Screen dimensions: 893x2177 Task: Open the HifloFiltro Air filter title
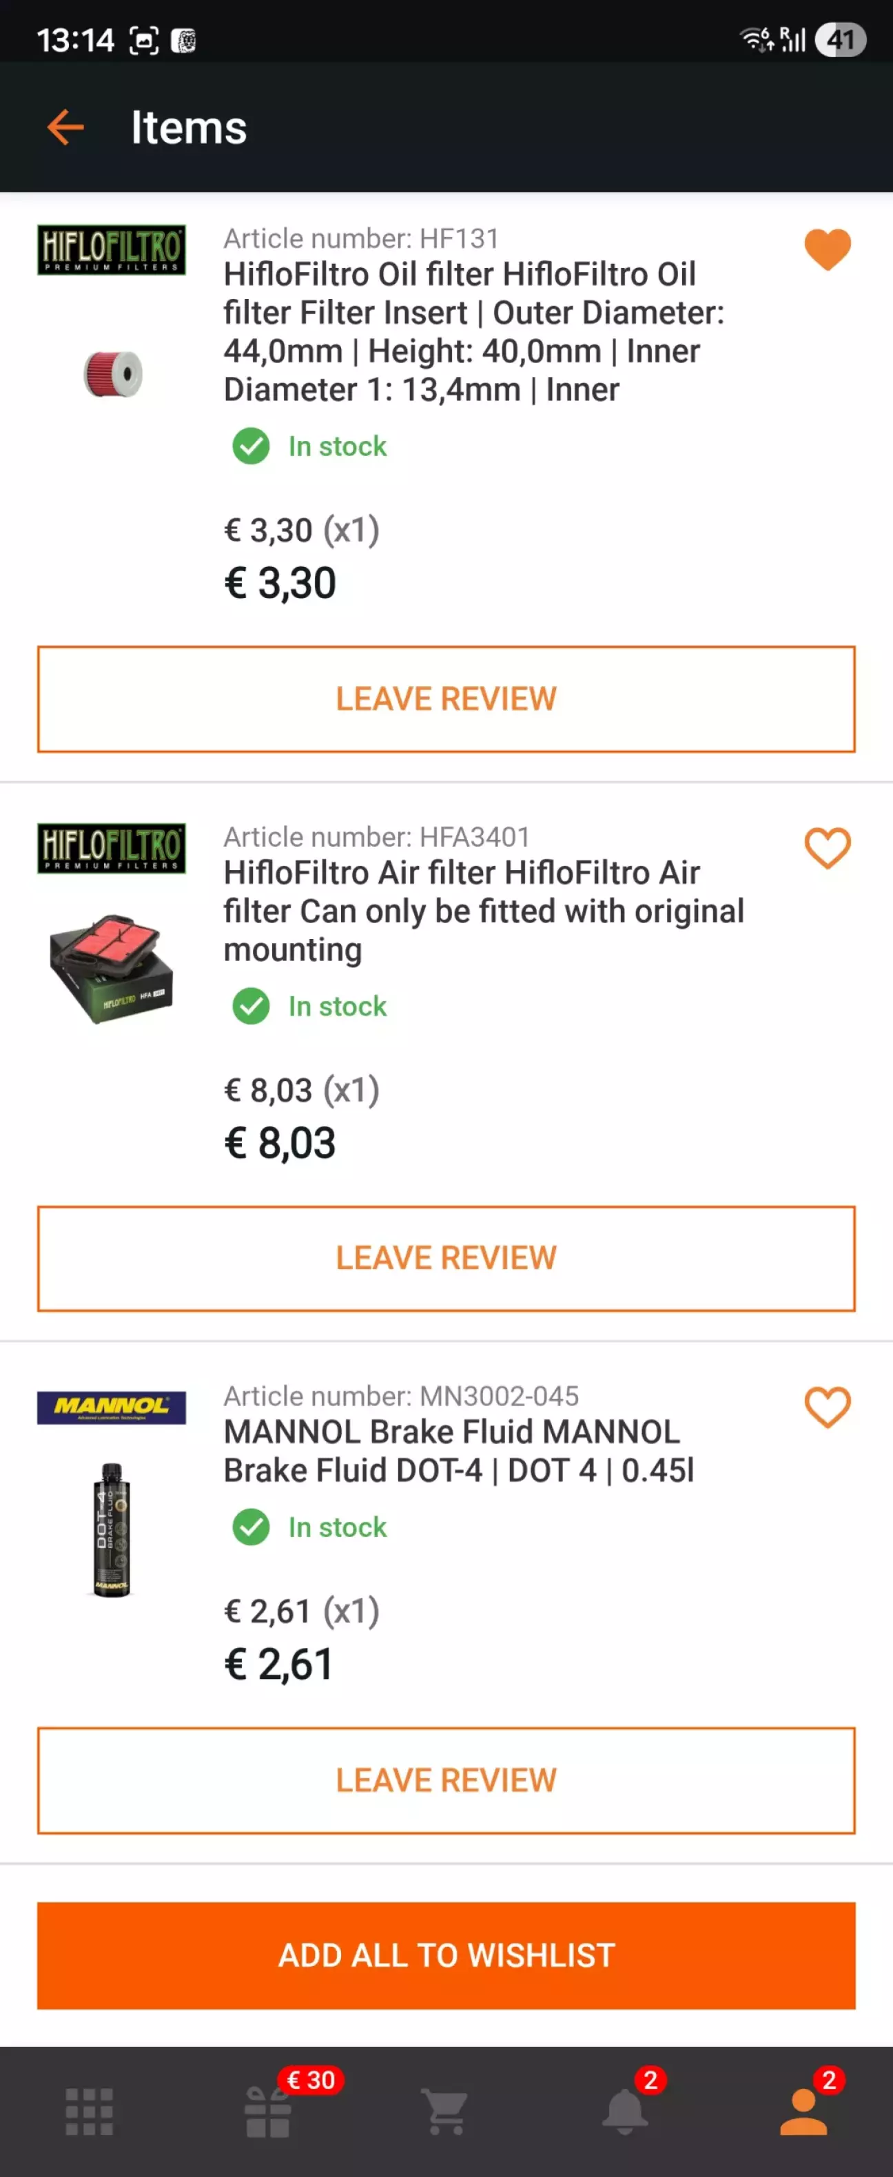[483, 911]
